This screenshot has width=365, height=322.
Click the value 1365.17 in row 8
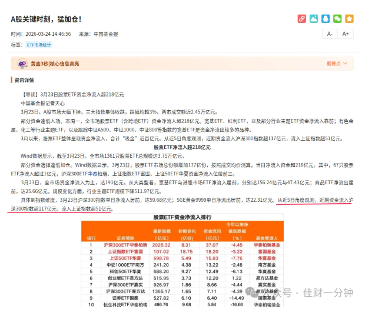[161, 291]
